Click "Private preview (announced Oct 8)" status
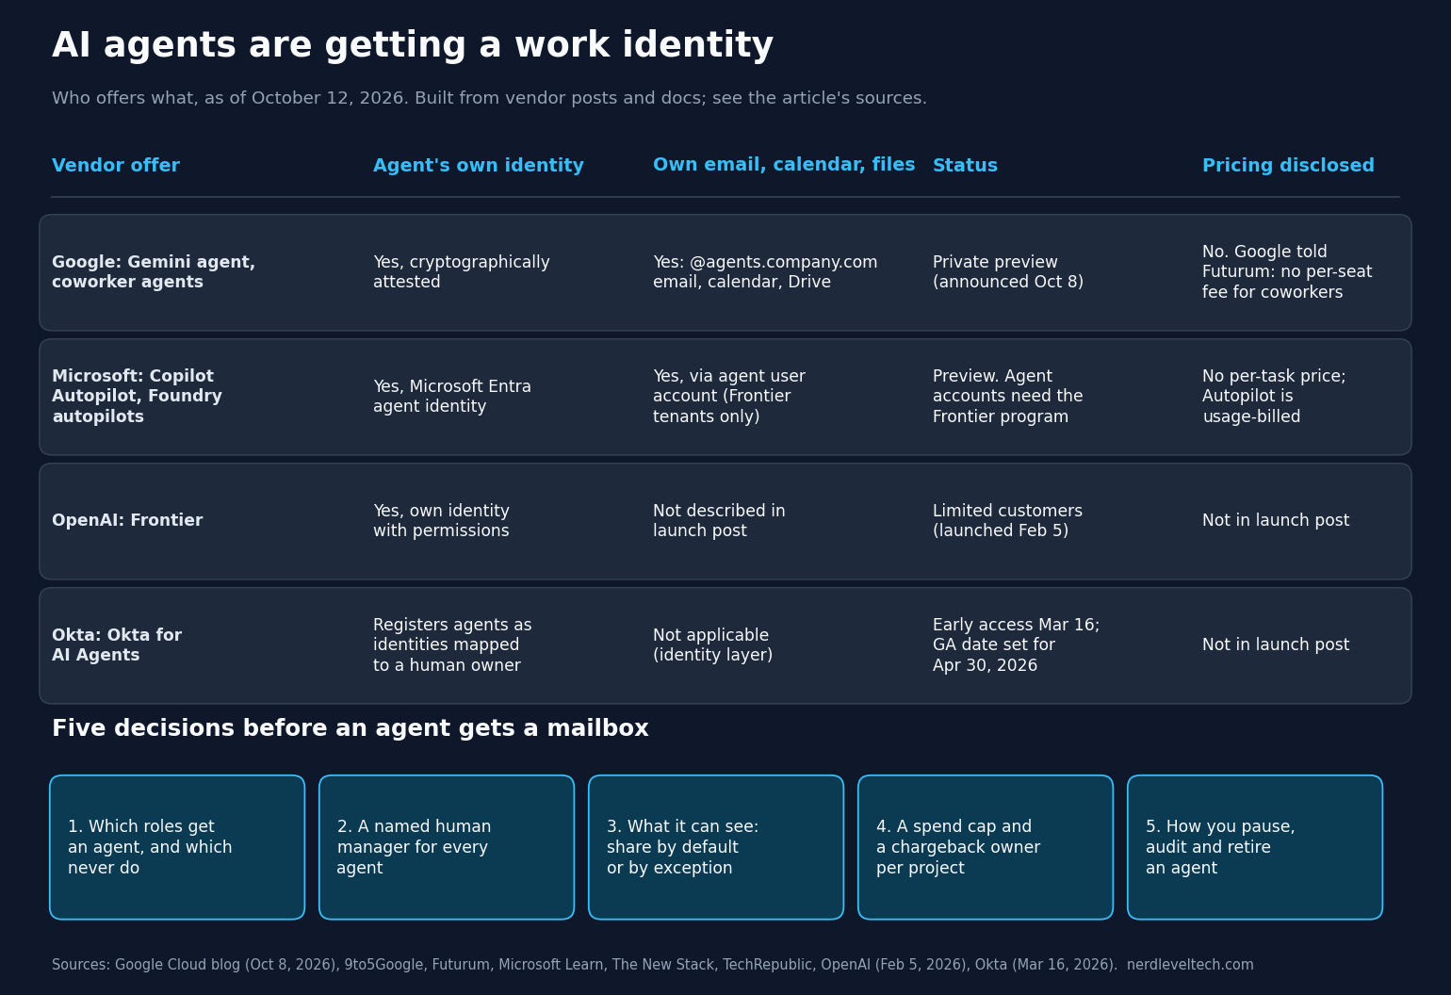The image size is (1451, 995). 1008,272
